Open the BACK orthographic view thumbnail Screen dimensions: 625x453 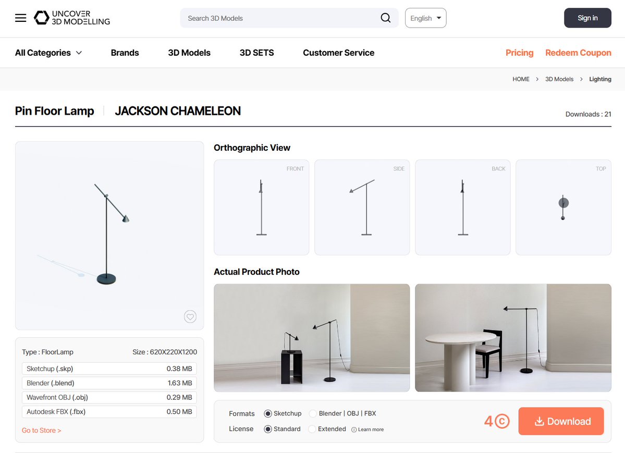(x=463, y=207)
